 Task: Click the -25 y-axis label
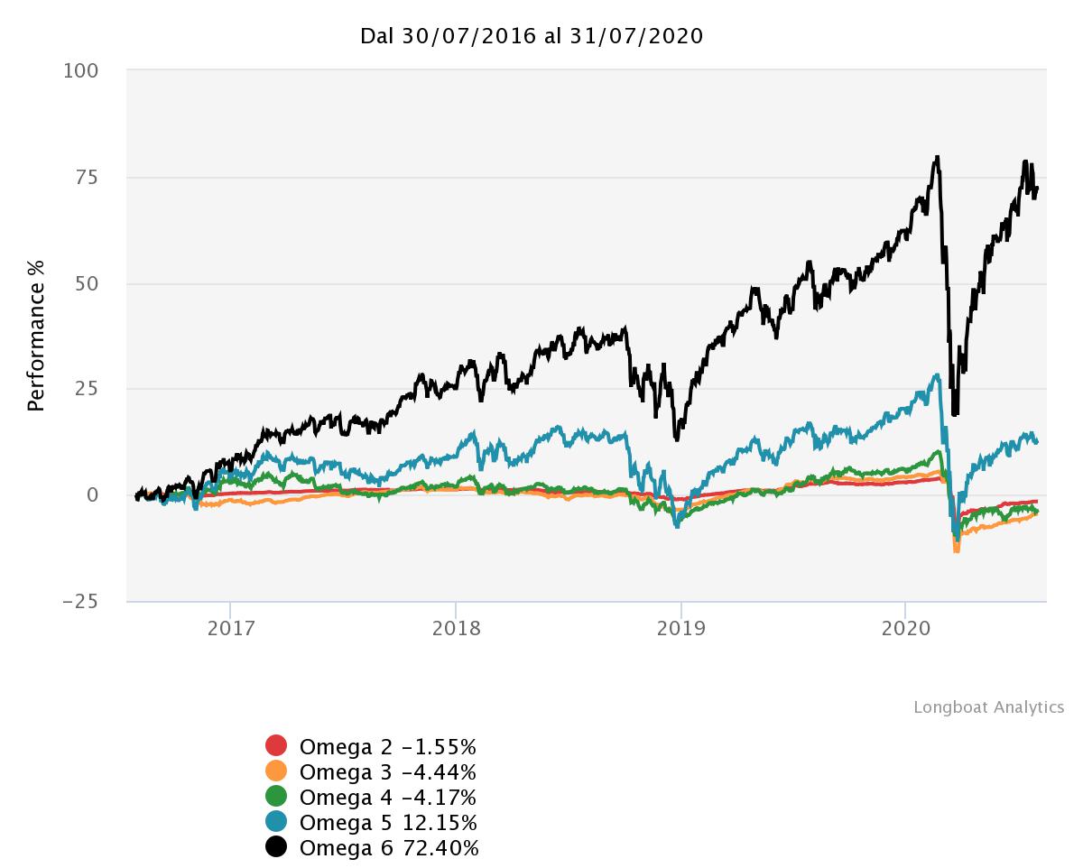[x=80, y=602]
